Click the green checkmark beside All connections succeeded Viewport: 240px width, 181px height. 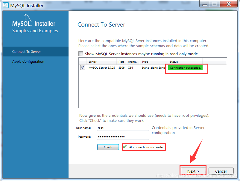pos(125,147)
